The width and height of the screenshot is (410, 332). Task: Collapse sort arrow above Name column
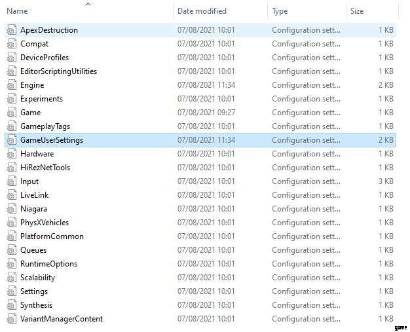(88, 4)
